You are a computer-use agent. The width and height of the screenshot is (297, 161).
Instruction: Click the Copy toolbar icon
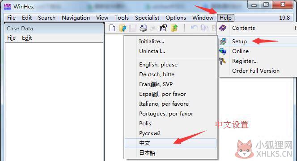[x=204, y=28]
